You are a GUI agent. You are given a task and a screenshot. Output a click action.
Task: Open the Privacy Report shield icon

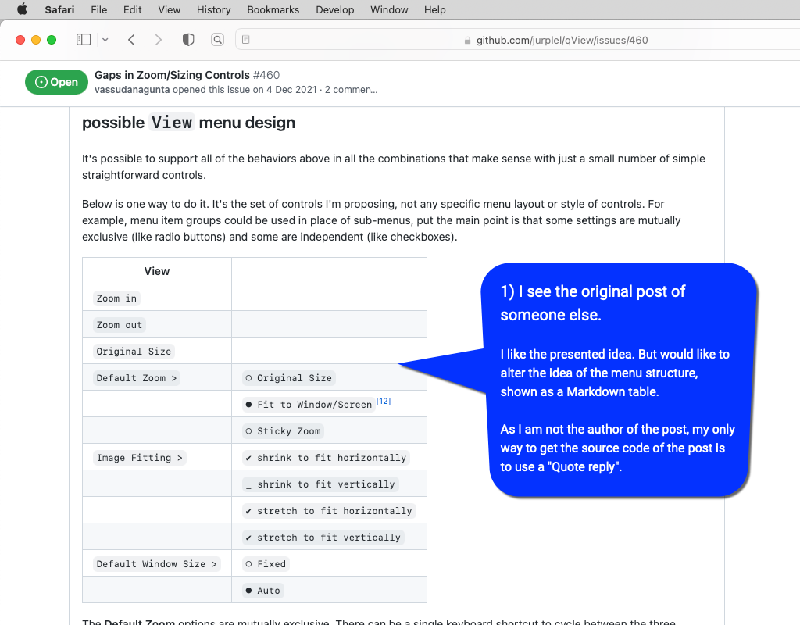(187, 39)
